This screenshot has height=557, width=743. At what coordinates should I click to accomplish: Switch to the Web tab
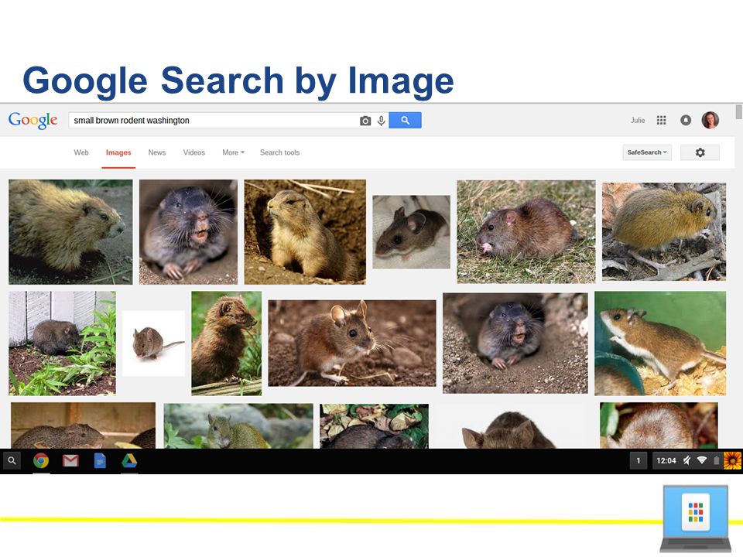click(x=81, y=152)
